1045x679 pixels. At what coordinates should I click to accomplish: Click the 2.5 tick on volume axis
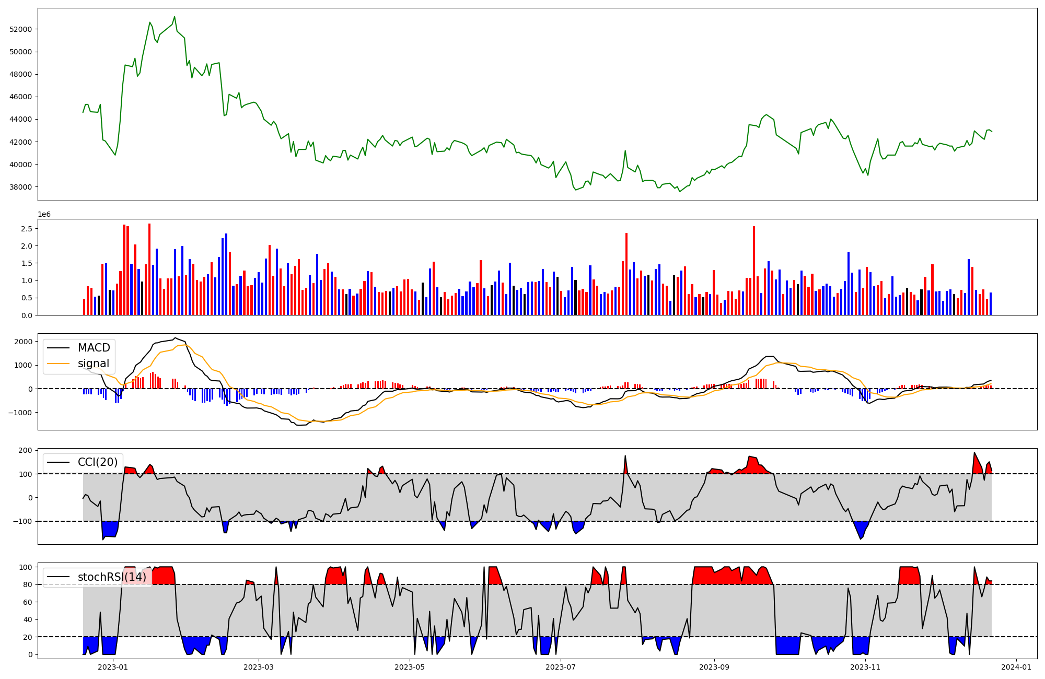coord(27,229)
